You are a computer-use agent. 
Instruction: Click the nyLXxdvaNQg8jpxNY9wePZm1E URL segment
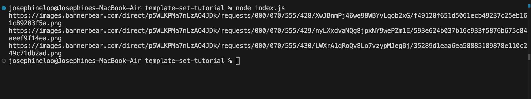click(x=362, y=31)
